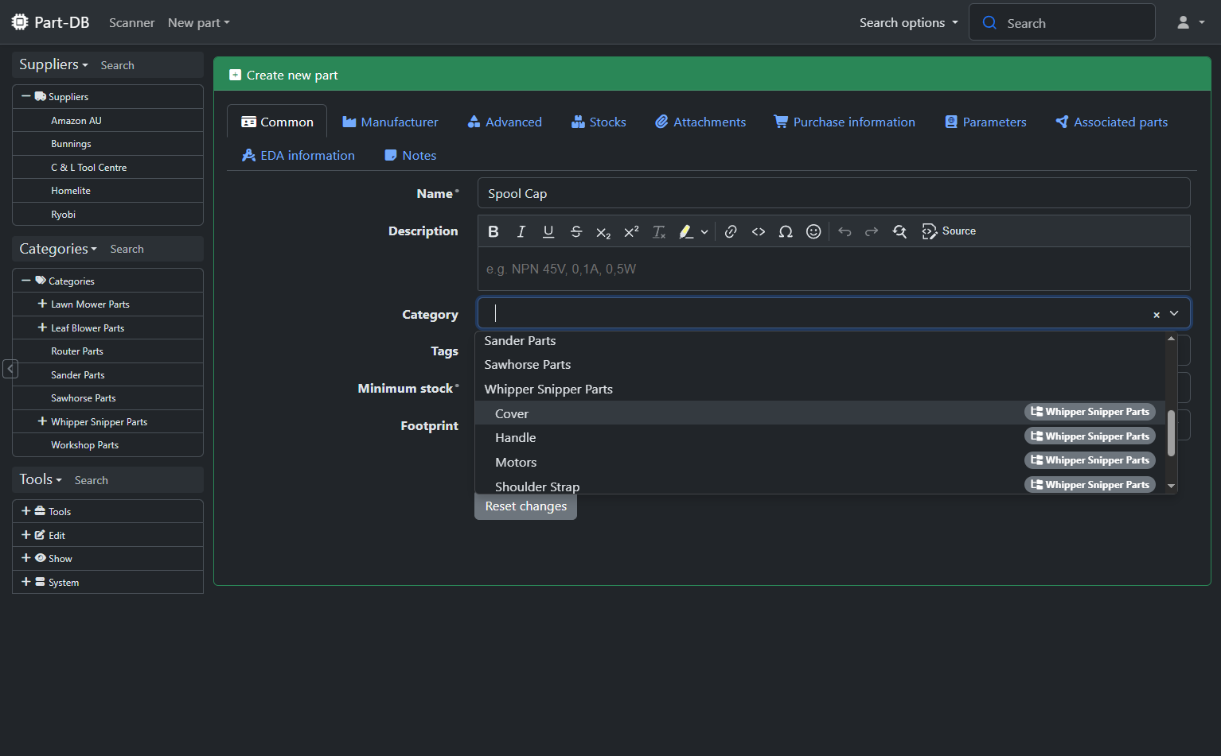The width and height of the screenshot is (1221, 756).
Task: Open the Part-DB home logo
Action: coord(50,22)
